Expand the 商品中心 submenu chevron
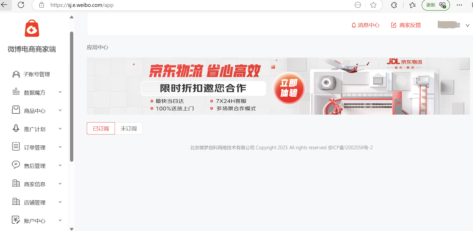 [60, 110]
